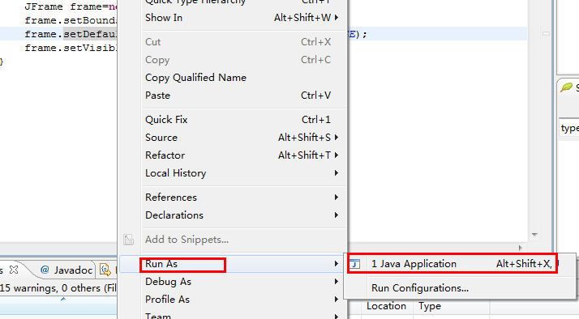The width and height of the screenshot is (579, 319).
Task: Expand arrow beside Debug As
Action: pos(337,282)
